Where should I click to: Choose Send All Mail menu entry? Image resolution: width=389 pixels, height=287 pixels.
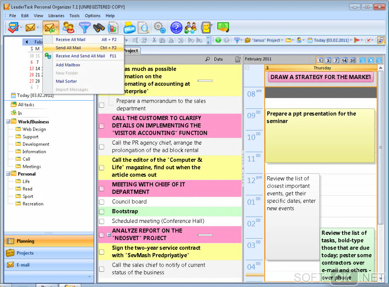84,48
